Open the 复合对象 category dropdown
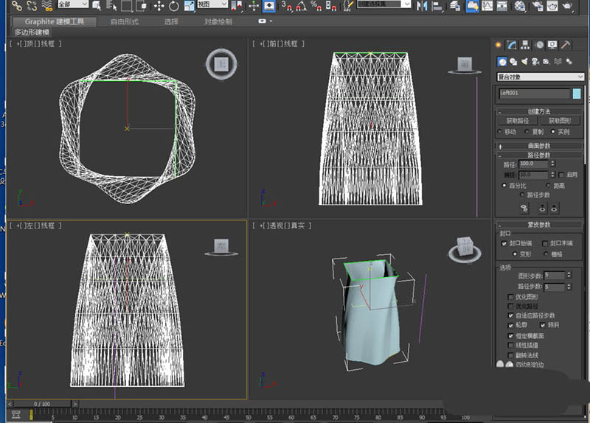 [541, 77]
